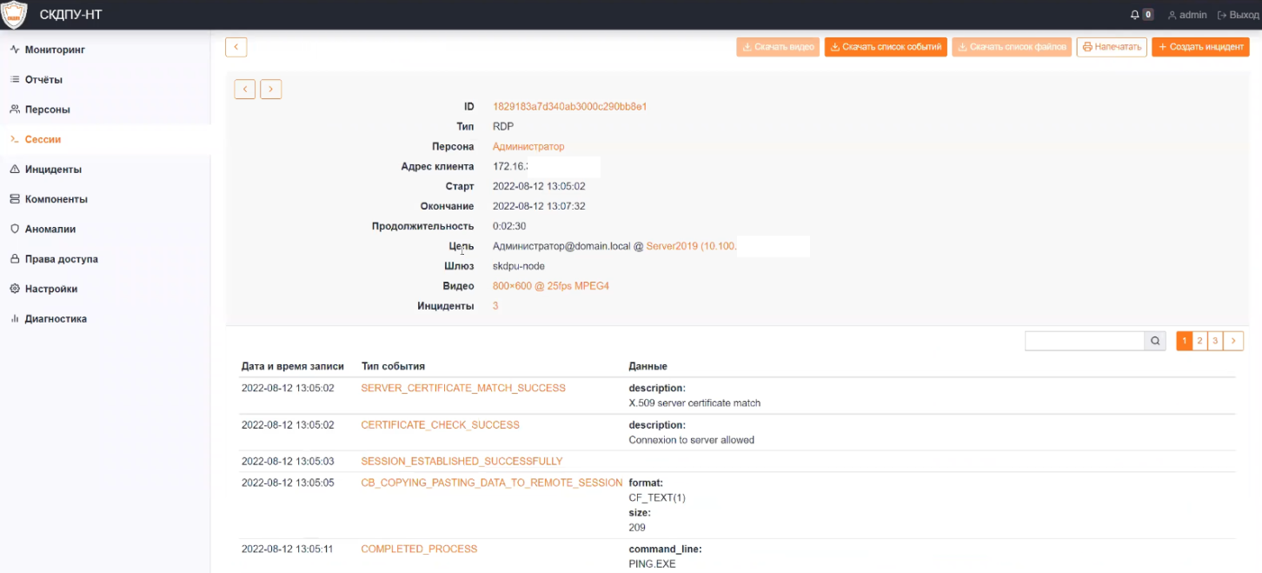This screenshot has height=573, width=1262.
Task: Log out using Выход link
Action: point(1238,15)
